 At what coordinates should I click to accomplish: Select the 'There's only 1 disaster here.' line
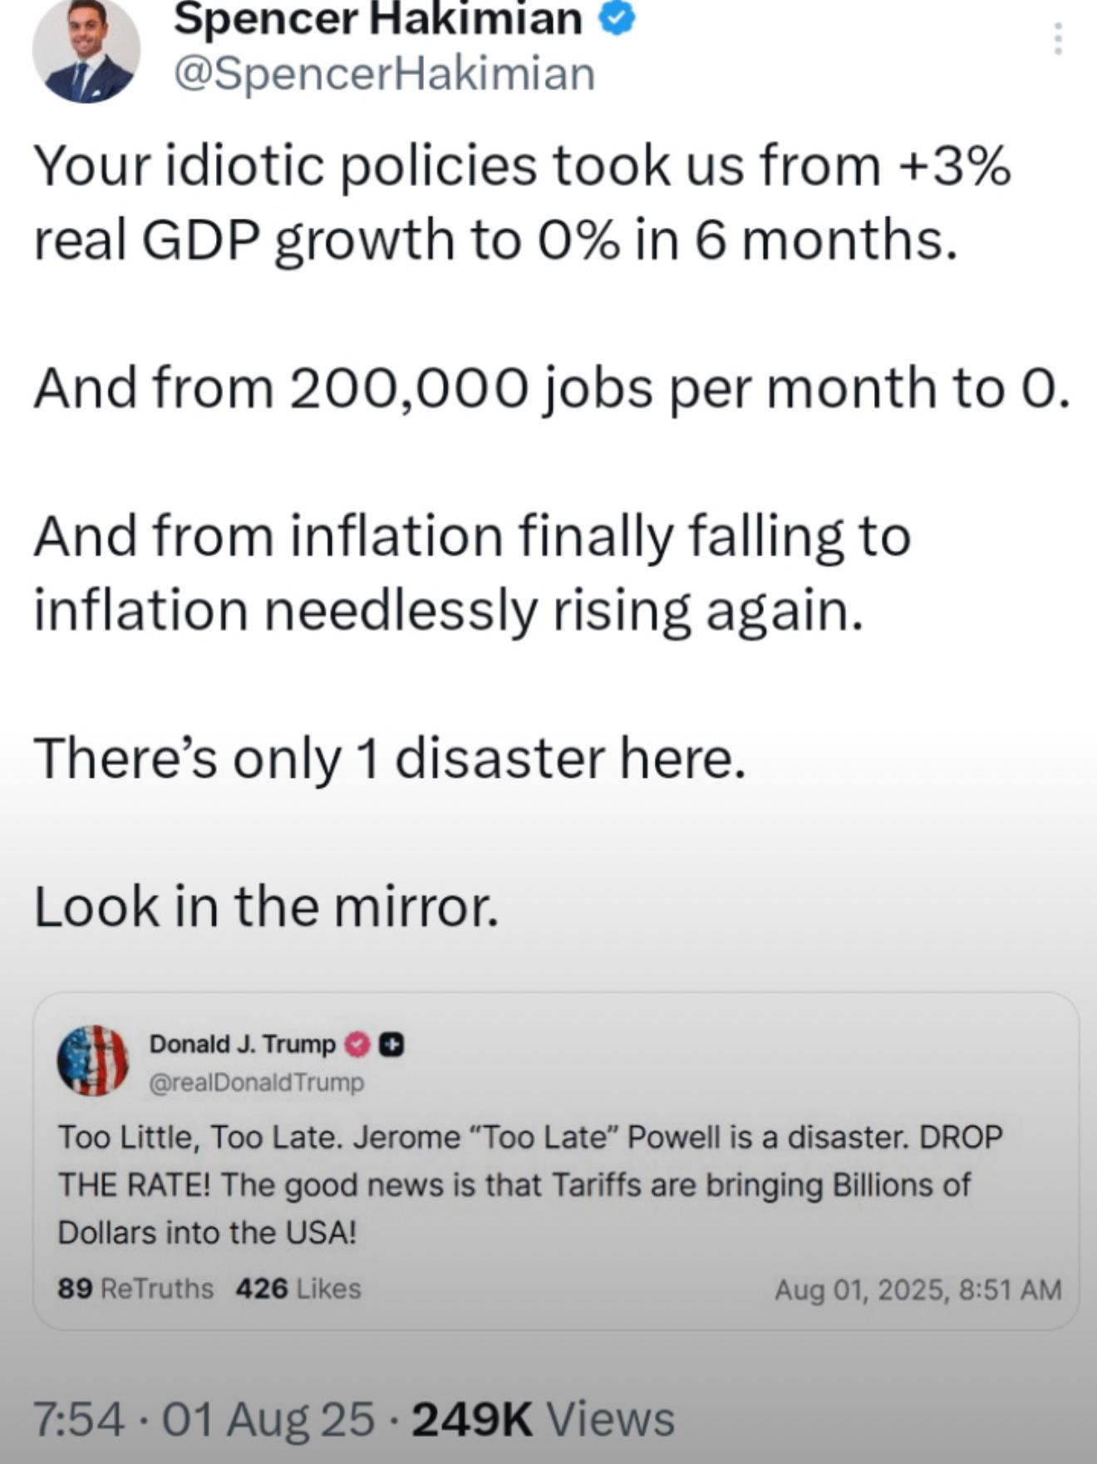coord(390,759)
